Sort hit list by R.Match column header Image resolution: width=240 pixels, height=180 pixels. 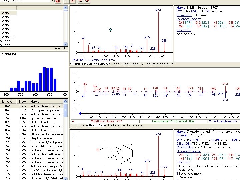tap(8, 101)
